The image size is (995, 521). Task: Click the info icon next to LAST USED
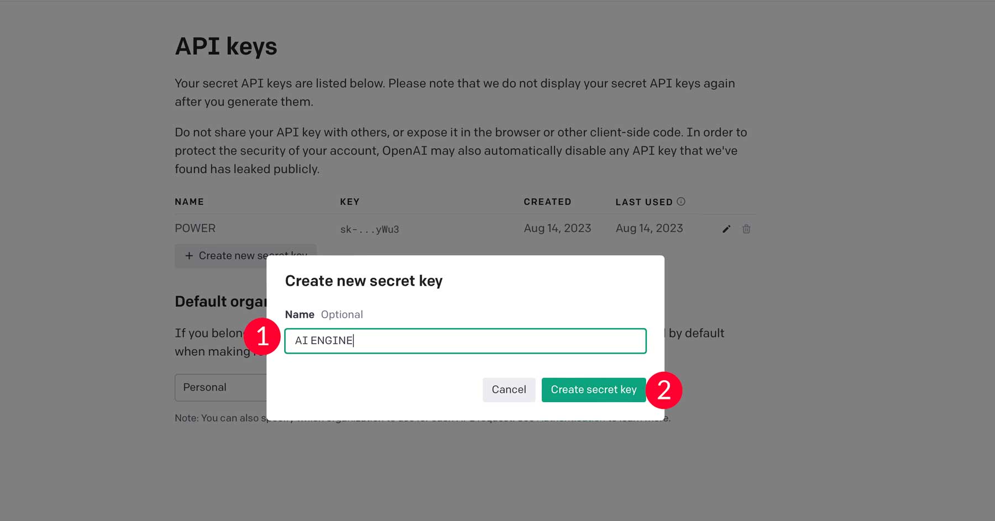coord(682,202)
